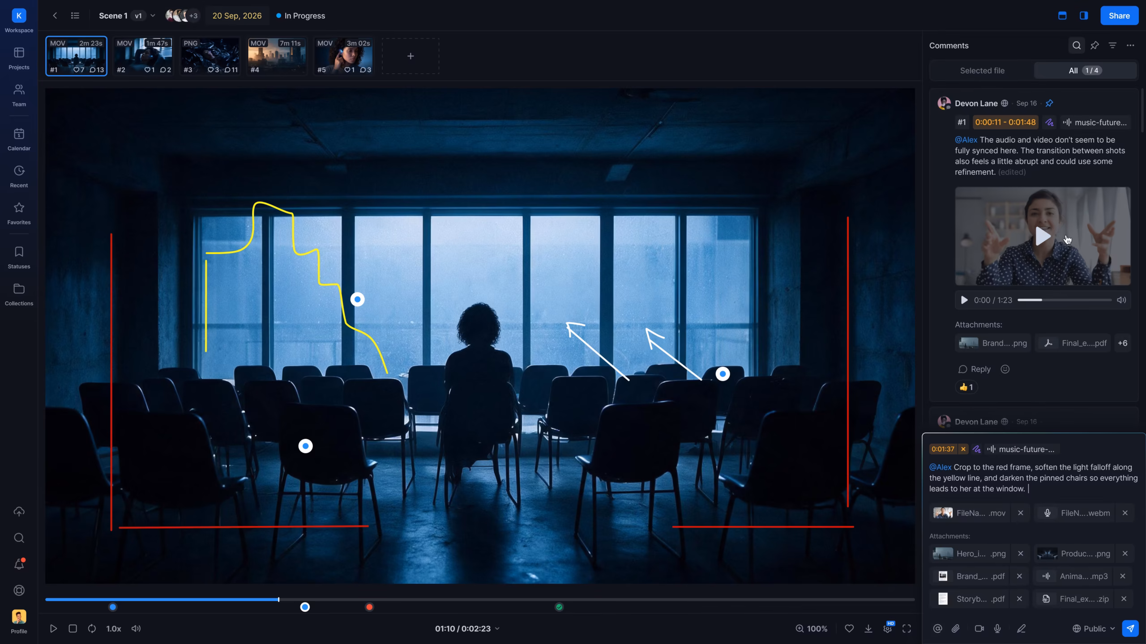The image size is (1146, 644).
Task: Open the In Progress status selector
Action: point(301,16)
